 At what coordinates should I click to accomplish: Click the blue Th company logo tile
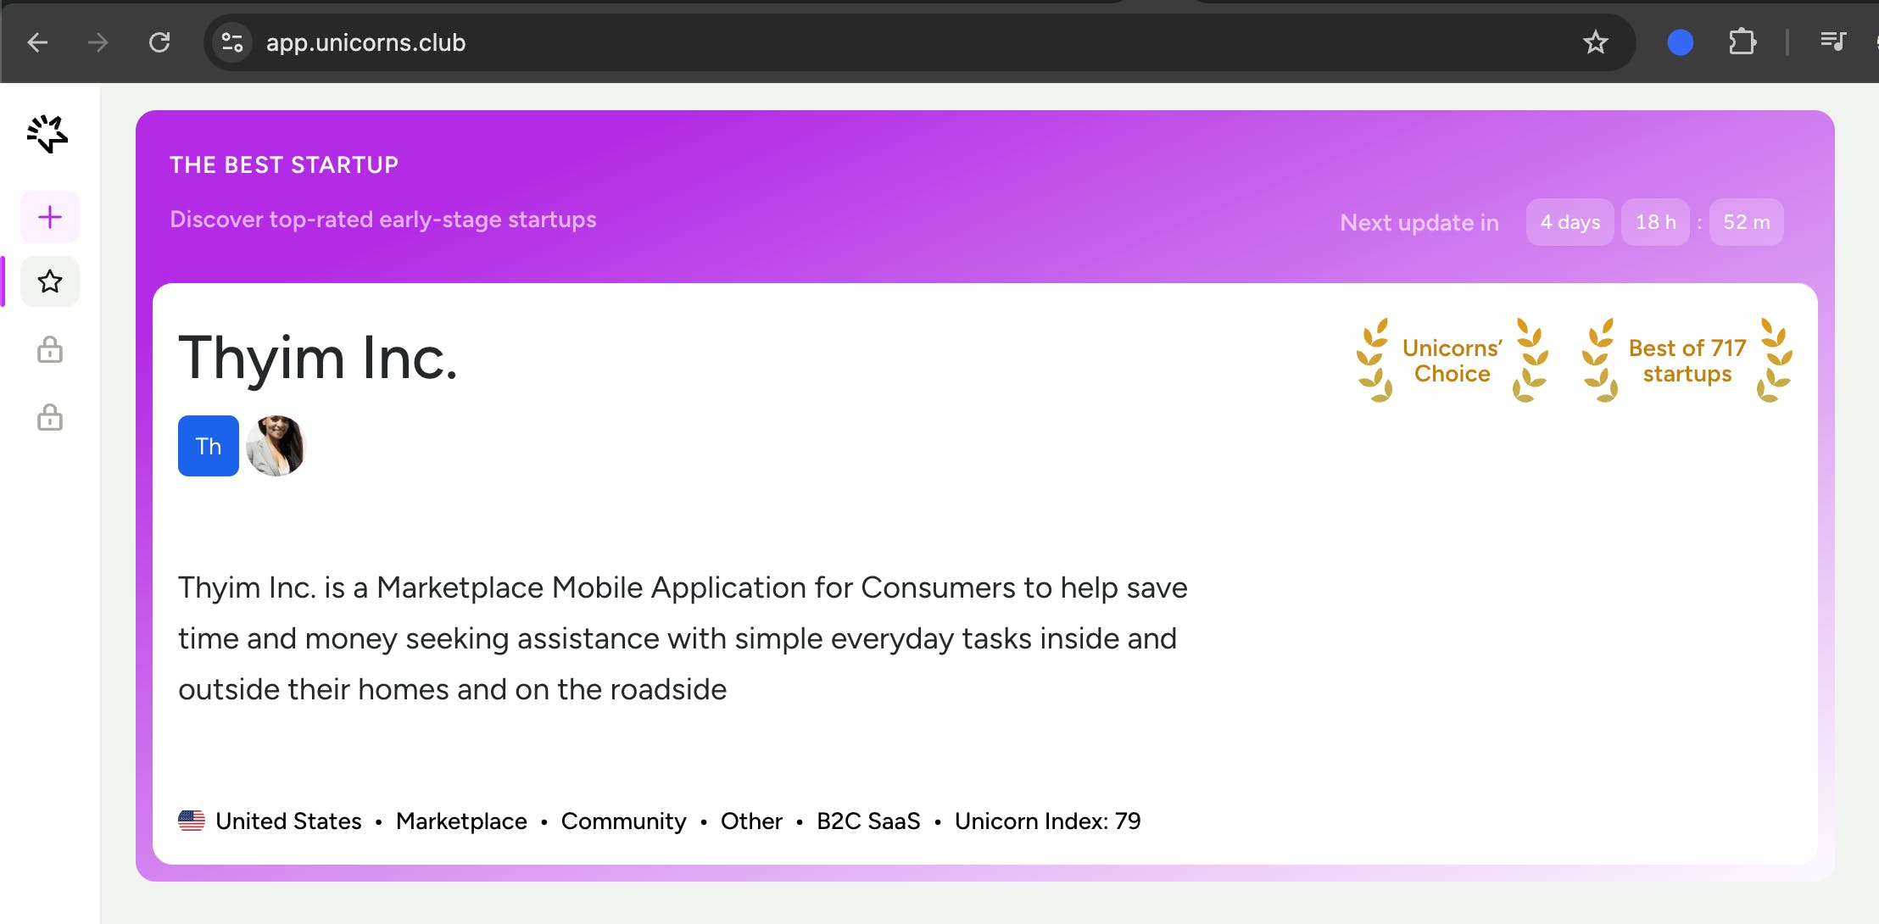pos(209,446)
